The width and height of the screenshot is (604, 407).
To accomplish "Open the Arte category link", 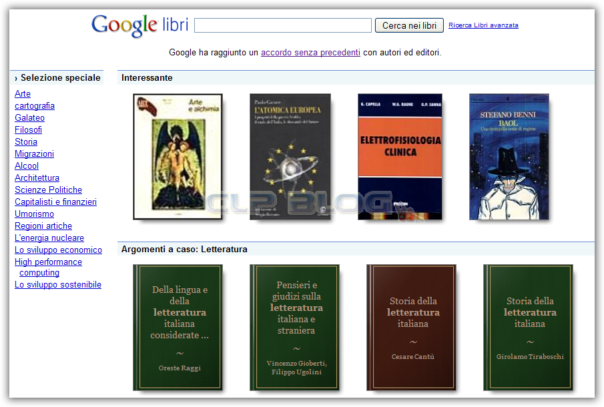I will coord(22,93).
